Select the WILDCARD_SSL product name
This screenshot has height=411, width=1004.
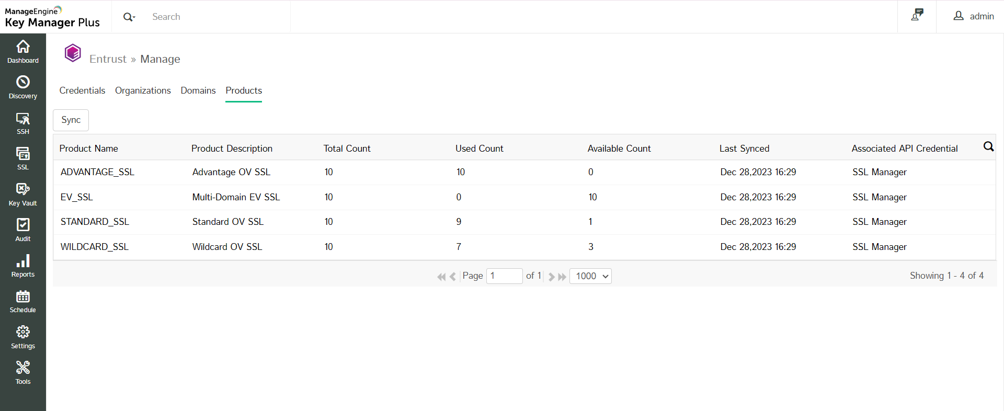[x=95, y=247]
